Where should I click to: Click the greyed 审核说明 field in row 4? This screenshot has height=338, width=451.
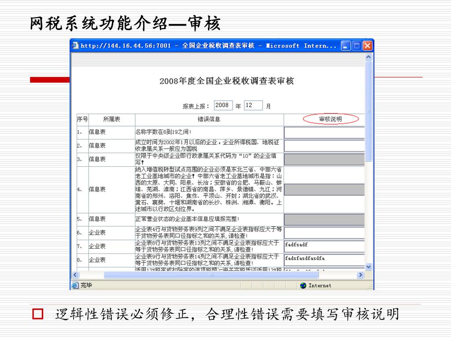point(325,190)
